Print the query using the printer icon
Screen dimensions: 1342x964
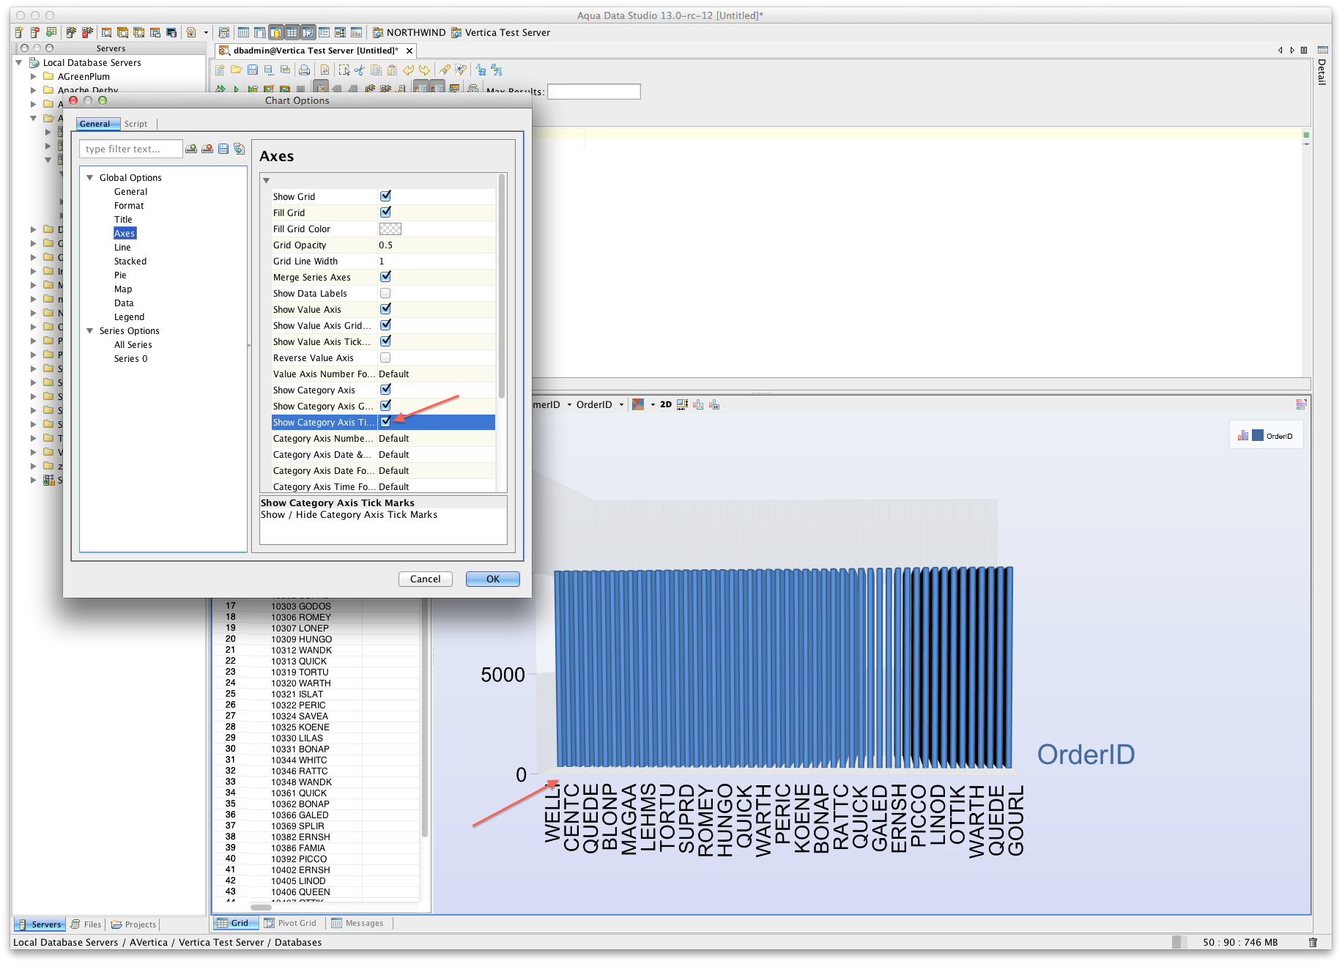point(304,70)
